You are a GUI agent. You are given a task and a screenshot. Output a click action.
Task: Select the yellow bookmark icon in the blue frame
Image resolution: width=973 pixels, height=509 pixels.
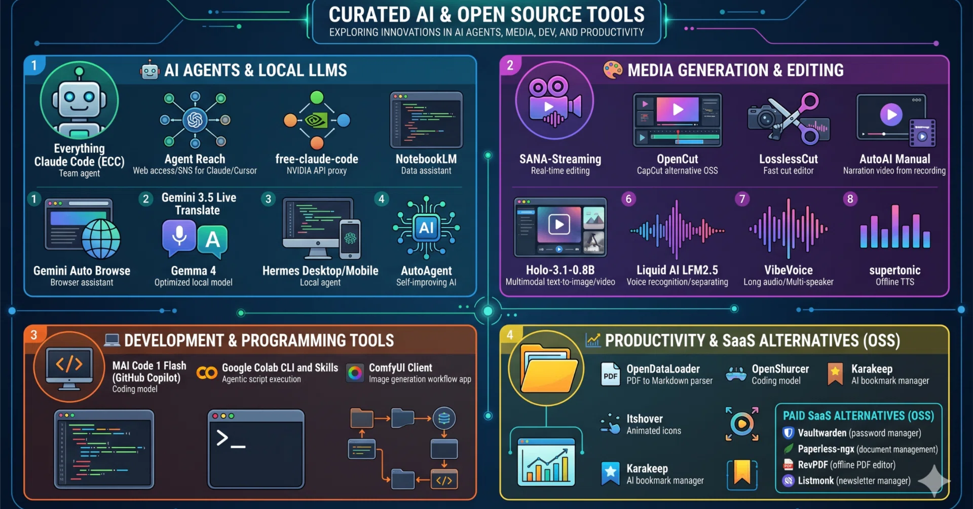pyautogui.click(x=742, y=475)
